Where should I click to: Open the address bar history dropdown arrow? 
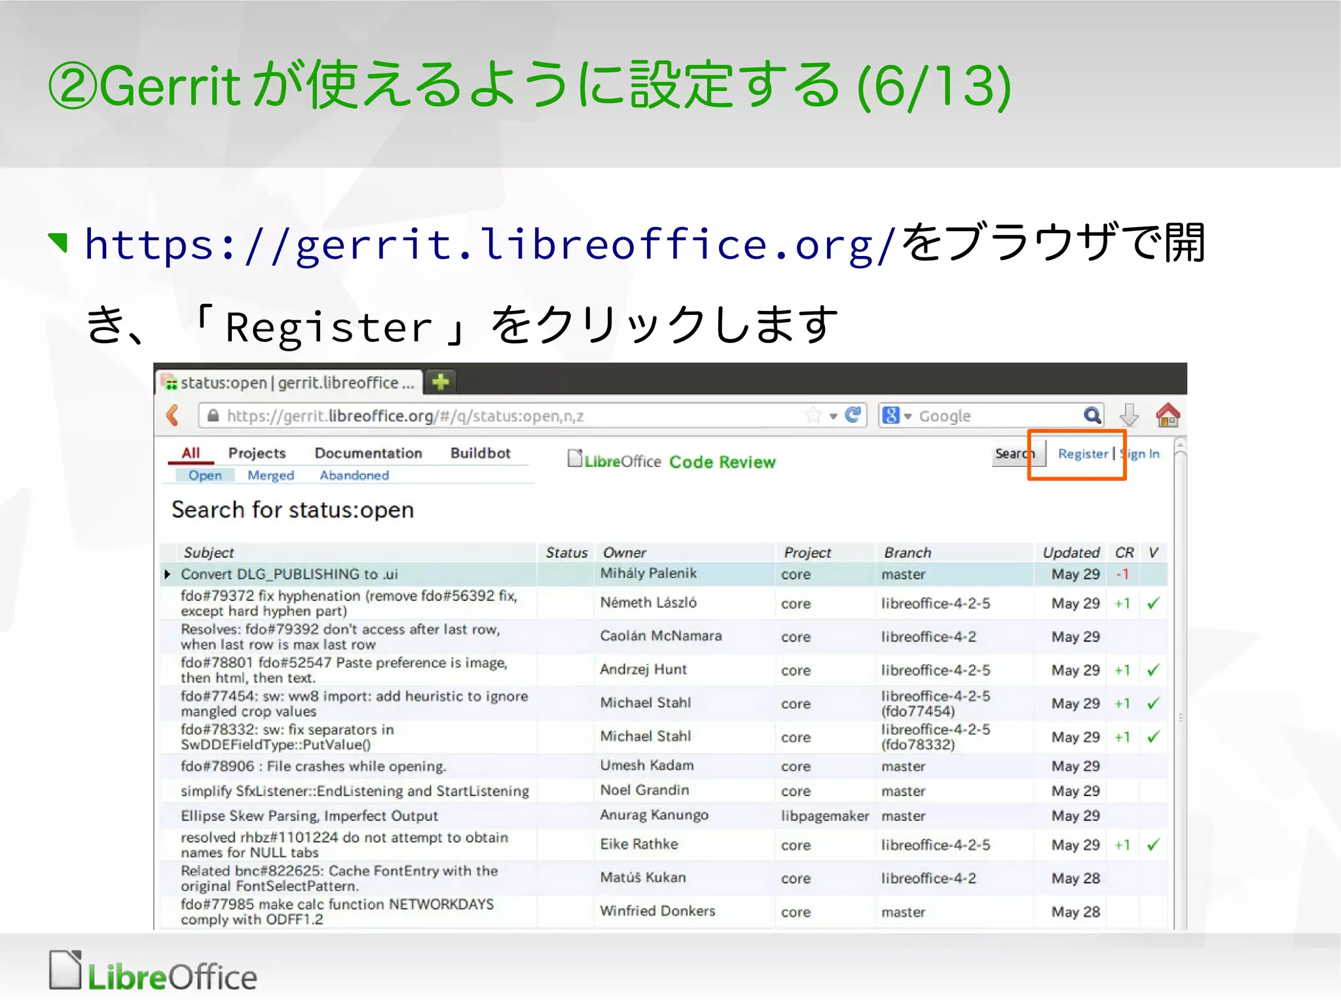coord(833,416)
